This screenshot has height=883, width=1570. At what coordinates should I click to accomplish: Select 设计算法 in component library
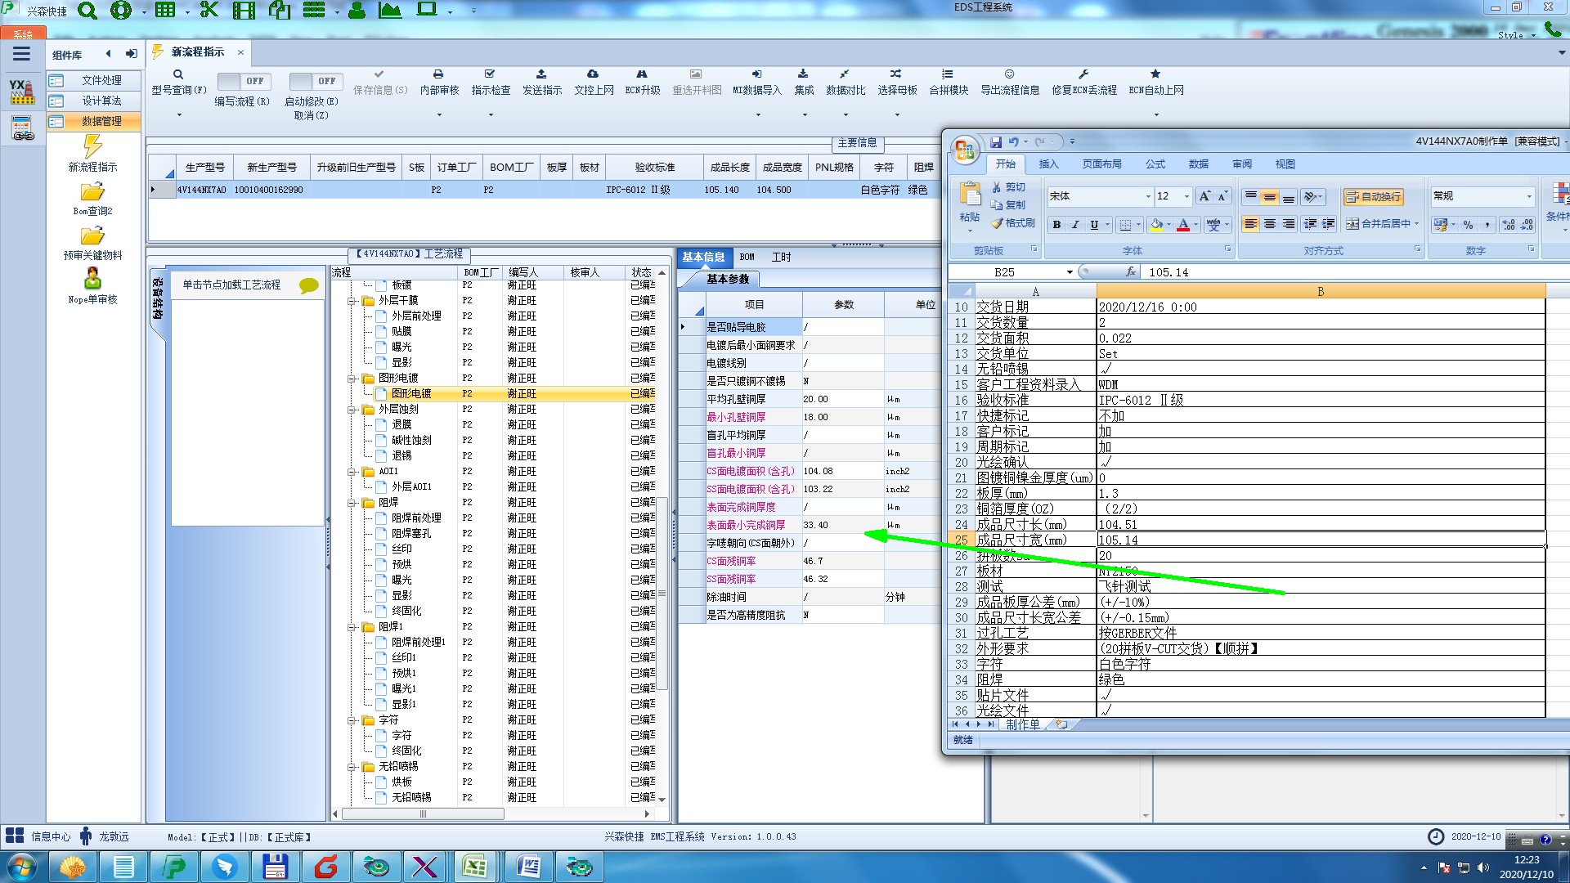93,101
